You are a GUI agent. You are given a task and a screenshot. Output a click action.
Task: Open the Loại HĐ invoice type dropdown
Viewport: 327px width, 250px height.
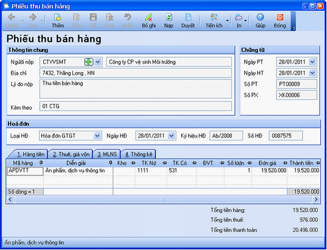(97, 136)
